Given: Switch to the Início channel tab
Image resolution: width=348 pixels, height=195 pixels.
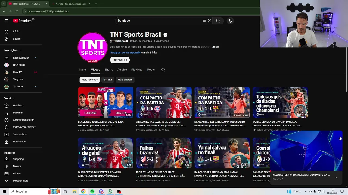Looking at the screenshot, I should [82, 70].
